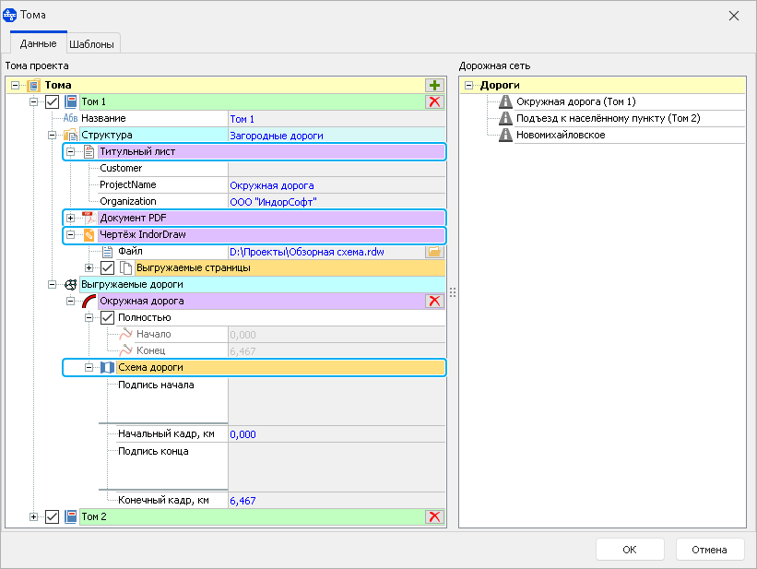757x569 pixels.
Task: Expand the Выгружаемые страницы node
Action: point(89,267)
